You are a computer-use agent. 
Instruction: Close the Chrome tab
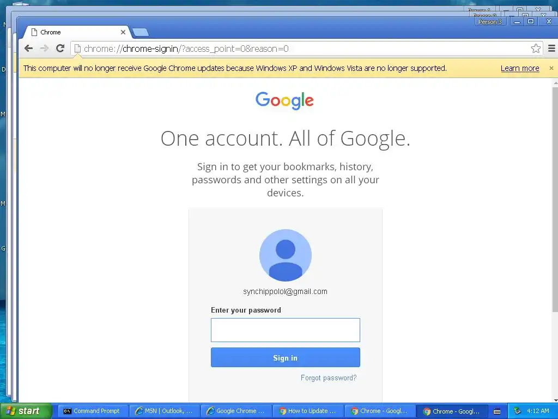click(123, 32)
